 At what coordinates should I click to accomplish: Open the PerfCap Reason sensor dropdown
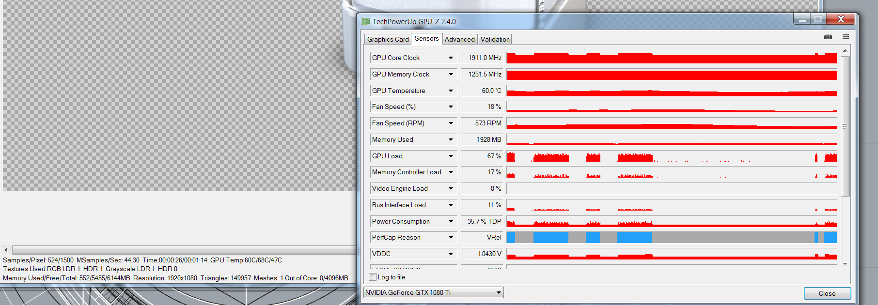(451, 237)
